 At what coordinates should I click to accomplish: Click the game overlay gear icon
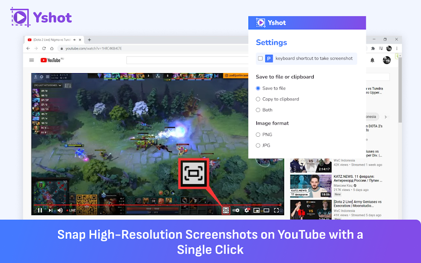tap(42, 77)
